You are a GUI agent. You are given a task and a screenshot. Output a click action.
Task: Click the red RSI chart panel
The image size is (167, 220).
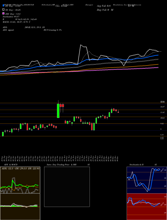coord(147,207)
